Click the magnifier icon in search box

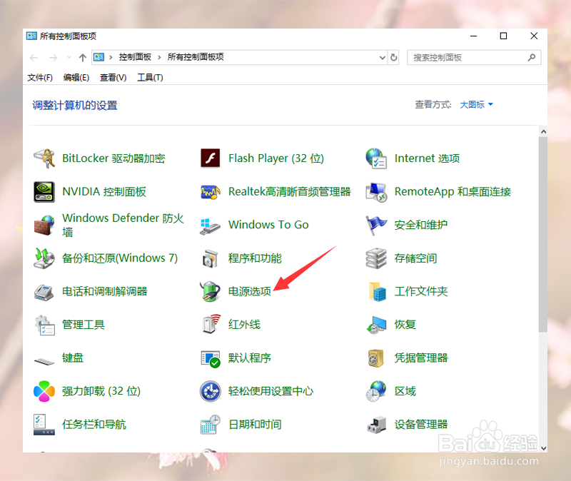(532, 57)
